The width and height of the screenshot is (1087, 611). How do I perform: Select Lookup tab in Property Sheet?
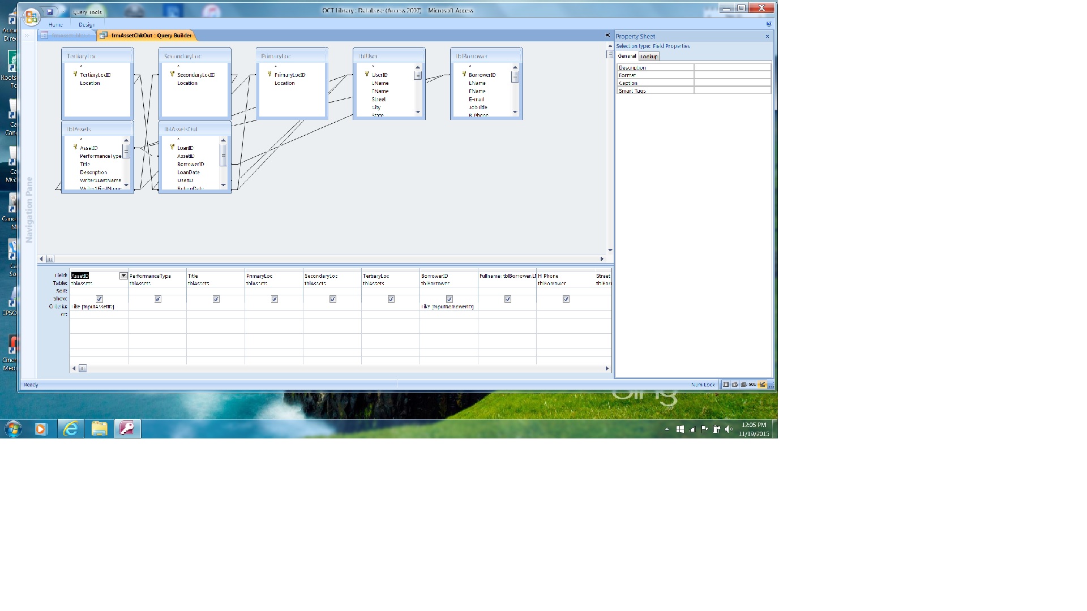pyautogui.click(x=649, y=57)
